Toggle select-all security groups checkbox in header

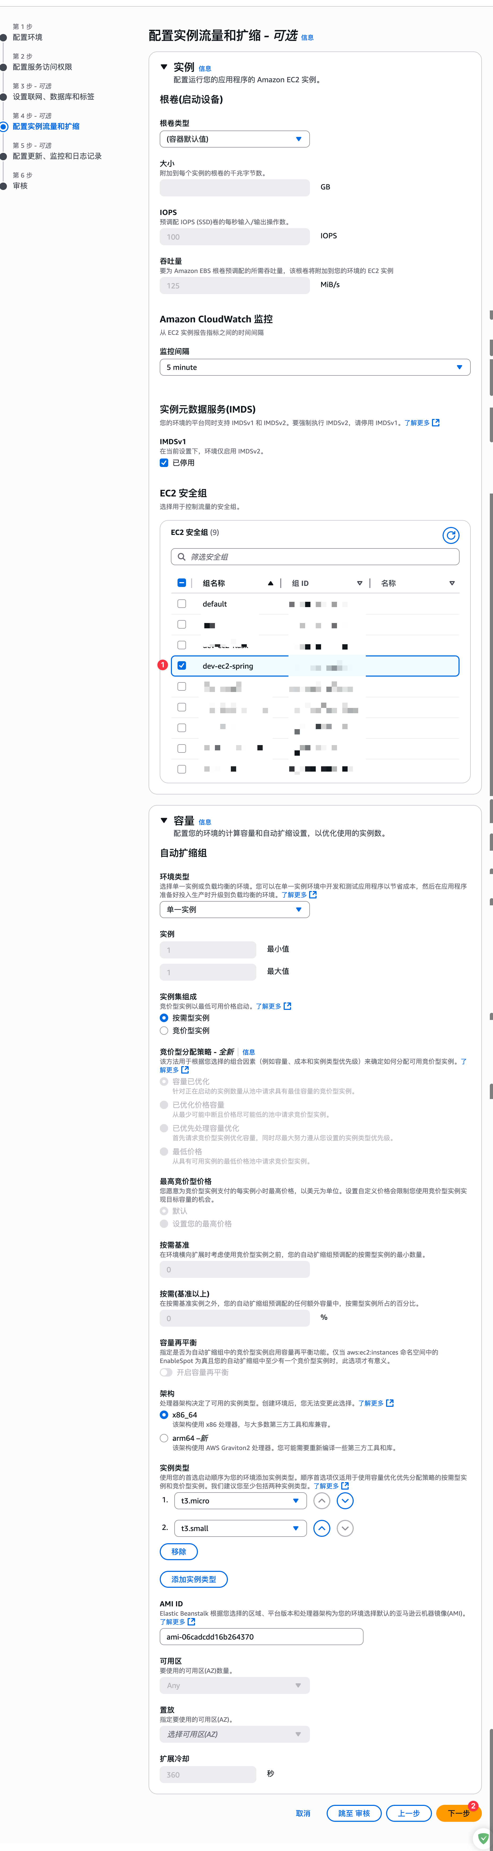click(x=182, y=583)
